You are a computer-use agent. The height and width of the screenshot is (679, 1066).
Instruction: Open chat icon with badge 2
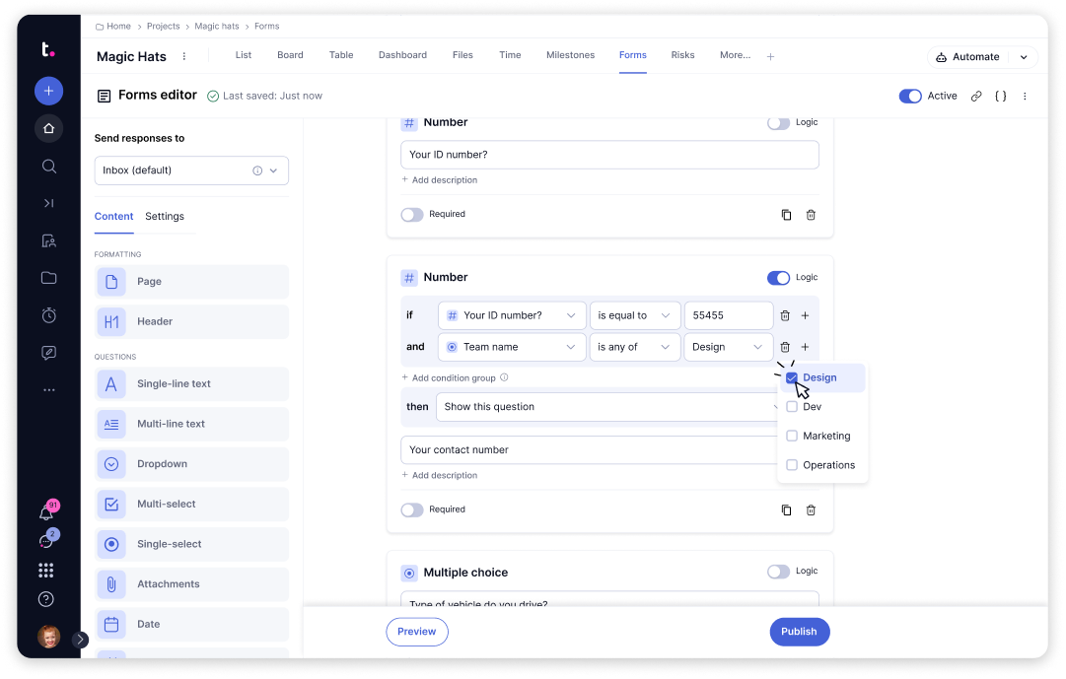click(46, 541)
